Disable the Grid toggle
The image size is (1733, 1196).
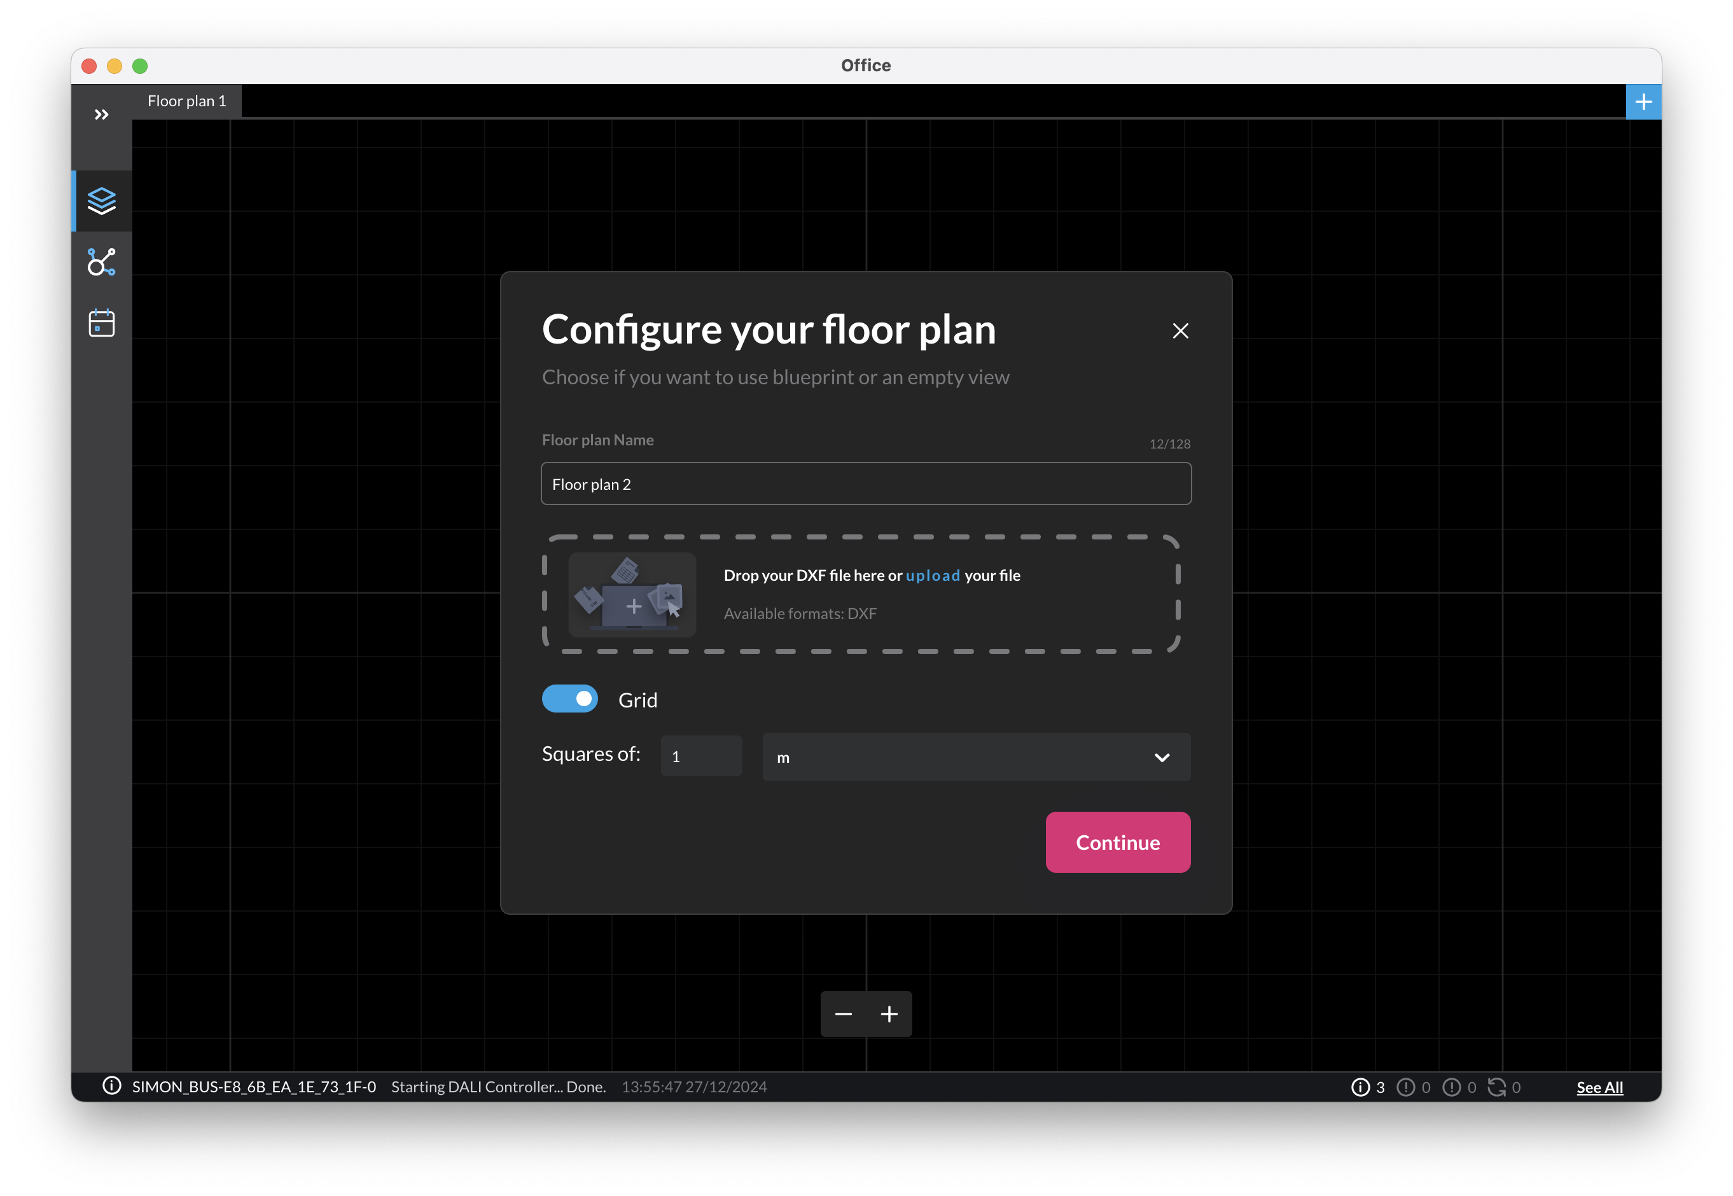coord(569,699)
